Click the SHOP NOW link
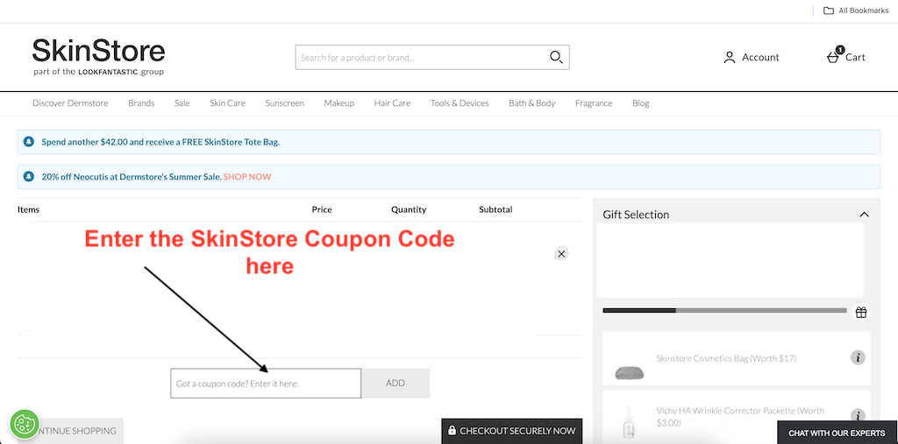898x444 pixels. pos(247,177)
